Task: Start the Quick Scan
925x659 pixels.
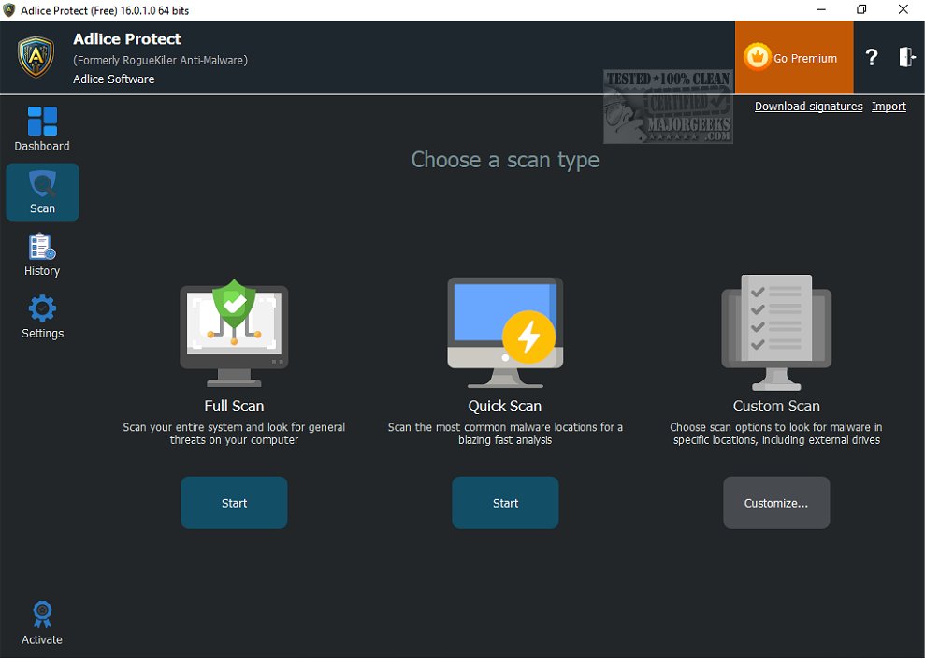Action: pyautogui.click(x=506, y=503)
